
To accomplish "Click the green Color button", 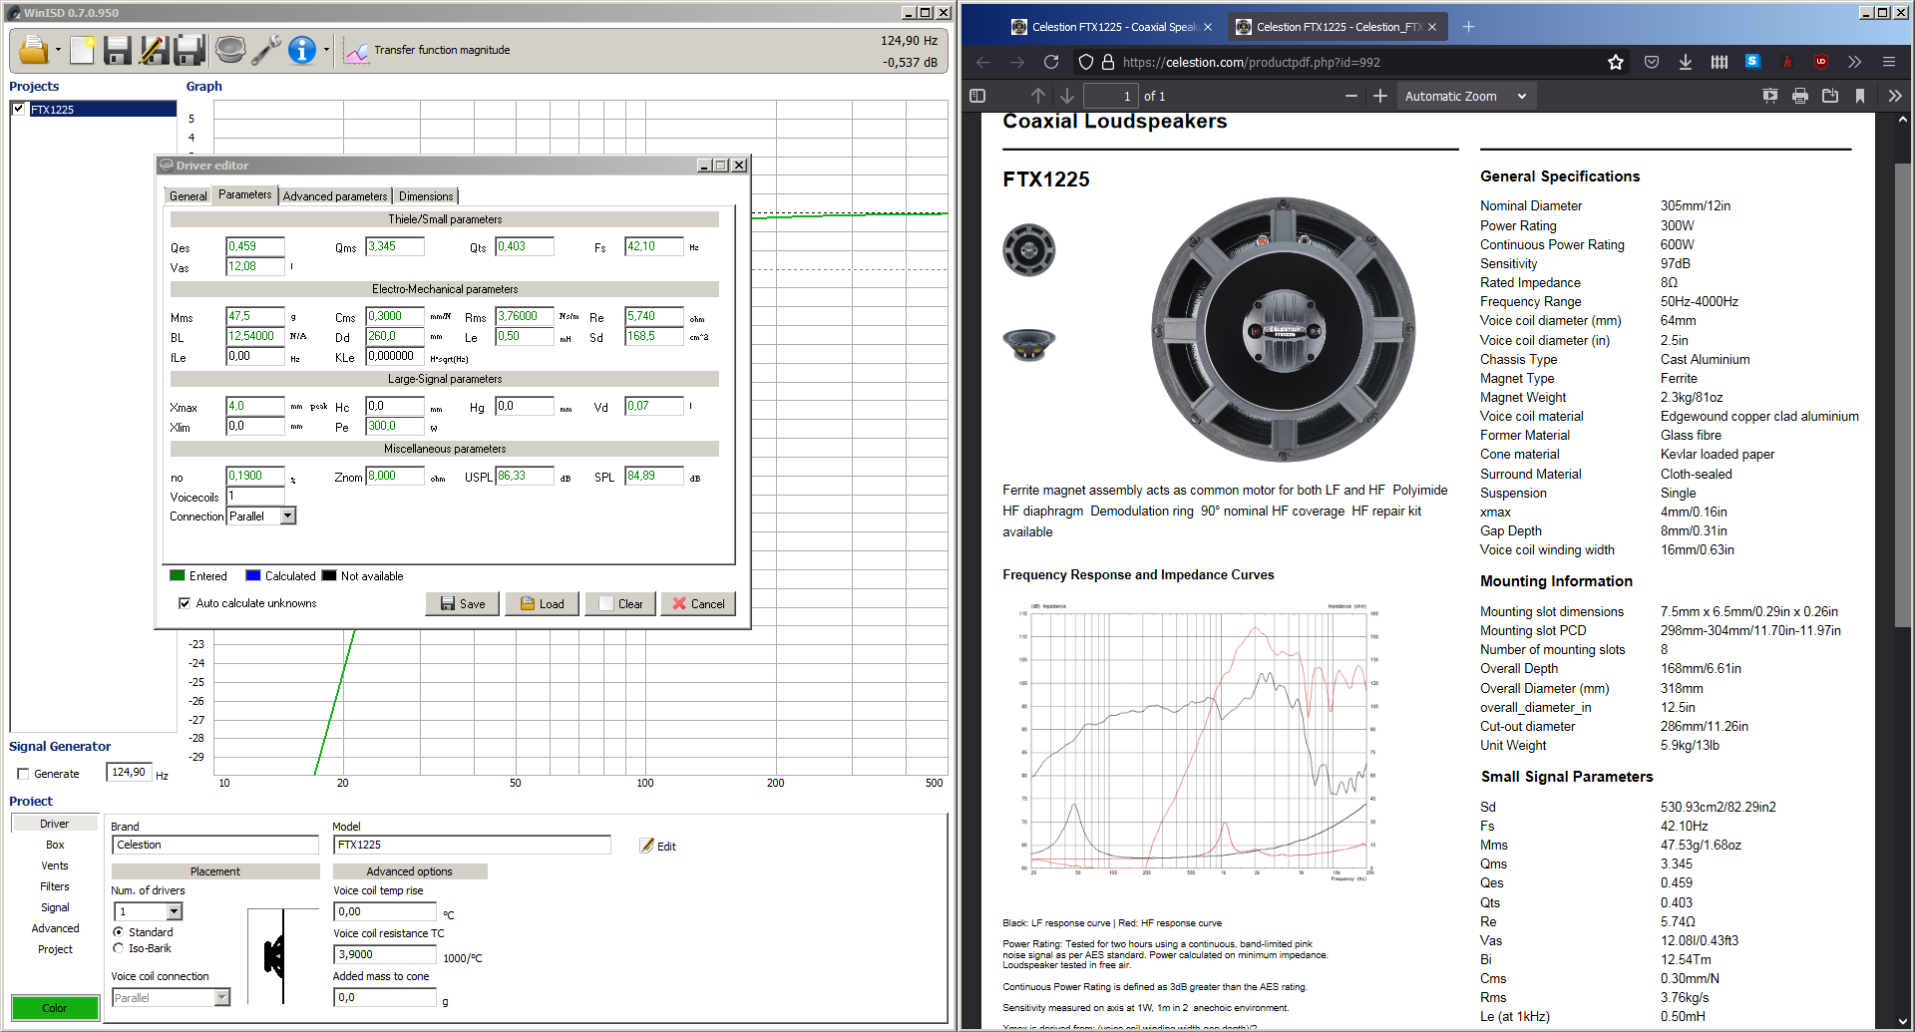I will [x=55, y=1008].
